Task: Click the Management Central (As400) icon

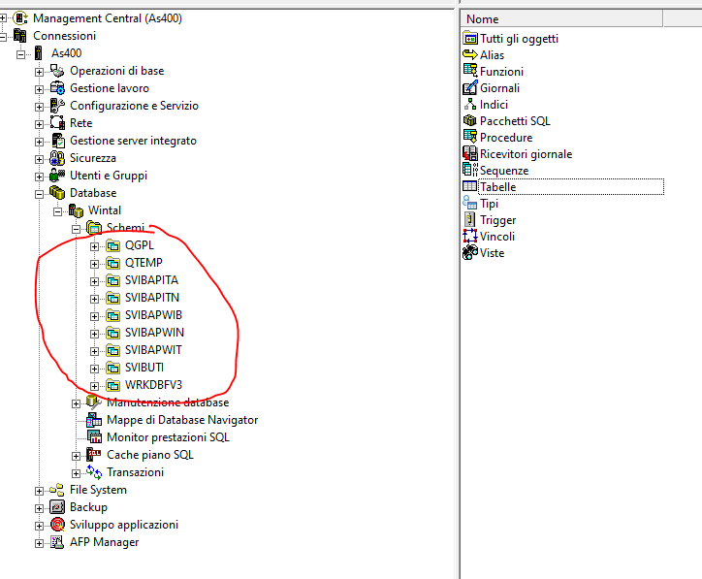Action: (20, 18)
